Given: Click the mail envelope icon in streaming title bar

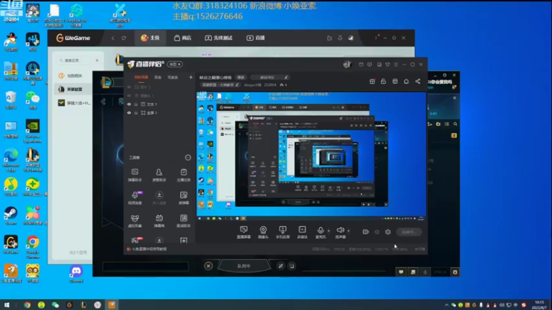Looking at the screenshot, I should click(x=361, y=65).
